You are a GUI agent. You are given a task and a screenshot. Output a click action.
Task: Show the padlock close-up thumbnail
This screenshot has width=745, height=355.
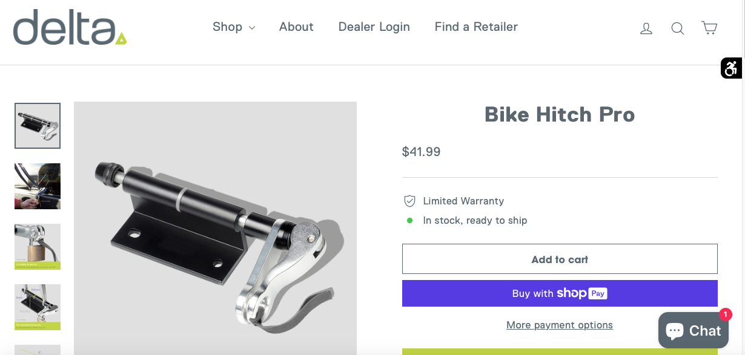tap(38, 247)
